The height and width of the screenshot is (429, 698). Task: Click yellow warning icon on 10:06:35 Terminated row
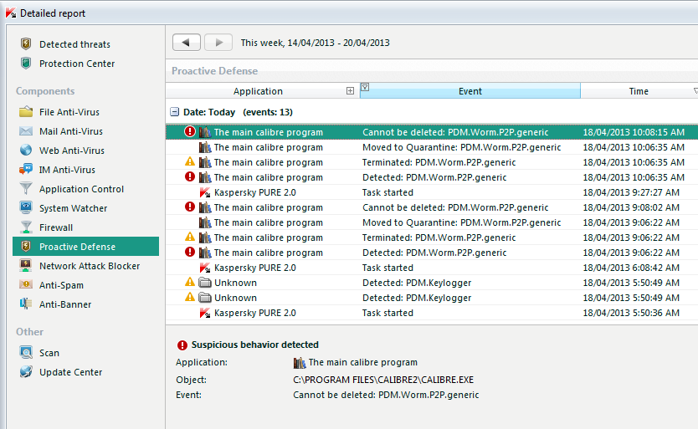[190, 162]
